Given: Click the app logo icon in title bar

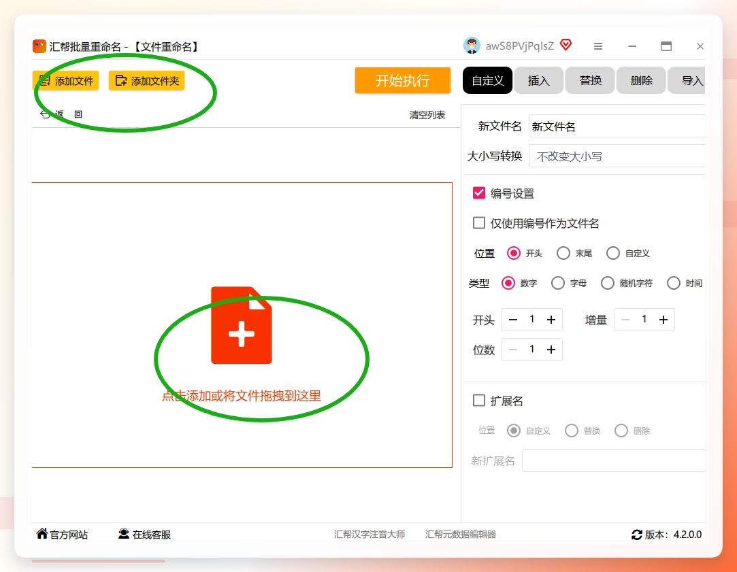Looking at the screenshot, I should coord(39,46).
